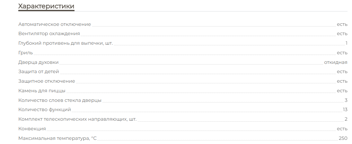The height and width of the screenshot is (144, 352).
Task: Select the telescopic guides value 2
Action: 346,119
